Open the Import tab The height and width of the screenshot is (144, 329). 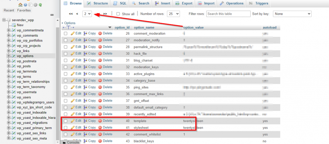pyautogui.click(x=205, y=3)
